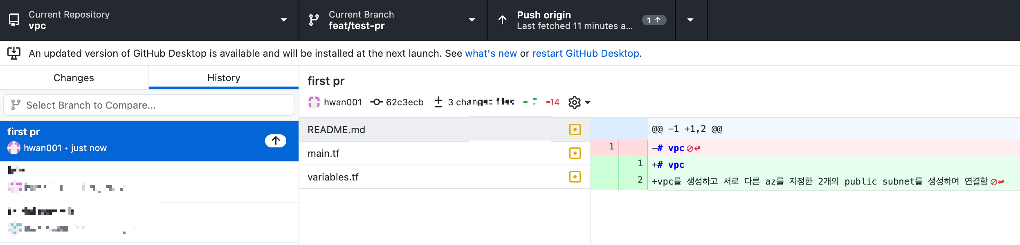
Task: Open the dropdown arrow beside Push origin
Action: click(x=691, y=20)
